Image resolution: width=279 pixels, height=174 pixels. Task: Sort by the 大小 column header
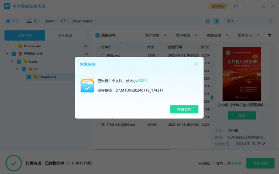(150, 47)
